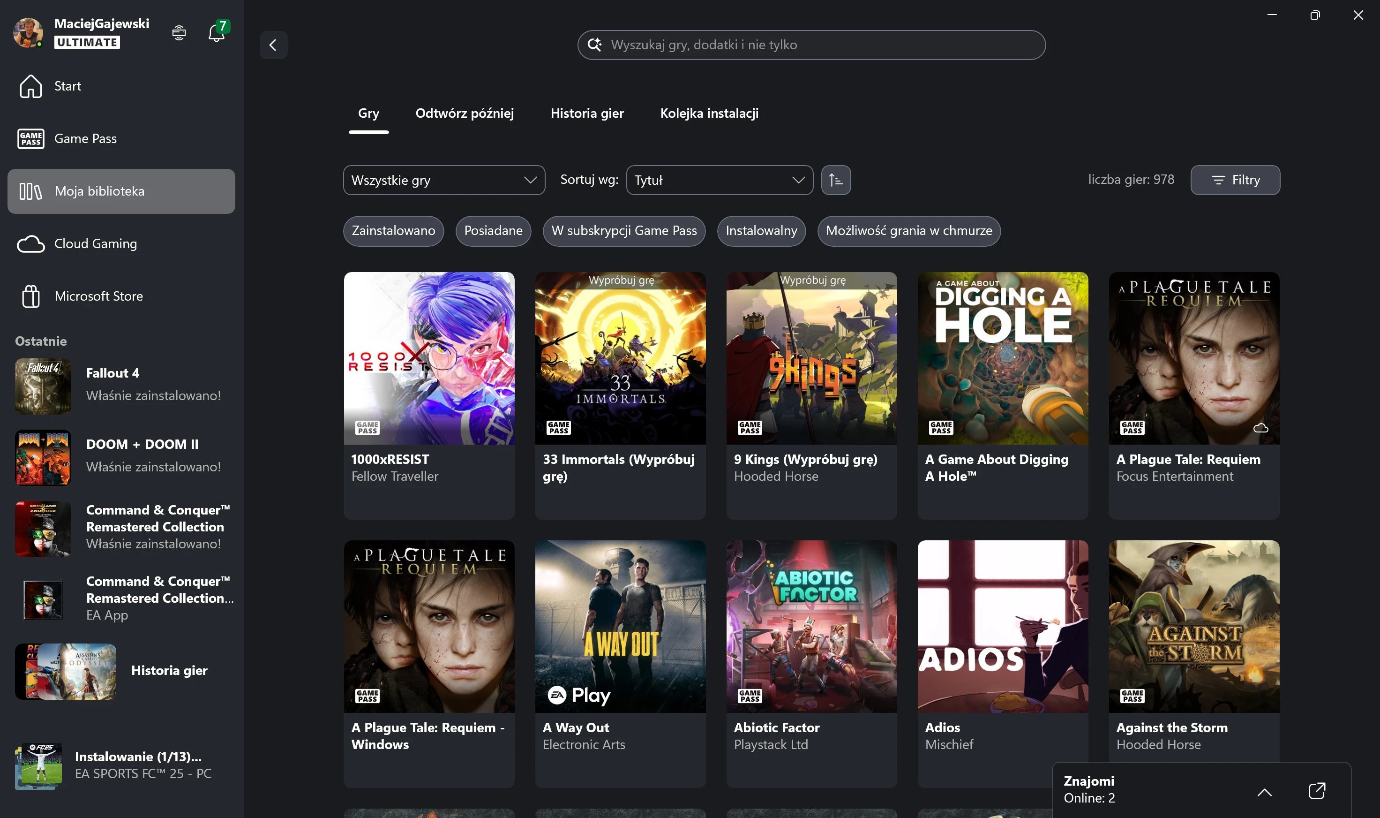The height and width of the screenshot is (818, 1380).
Task: Open the notifications bell icon
Action: (217, 33)
